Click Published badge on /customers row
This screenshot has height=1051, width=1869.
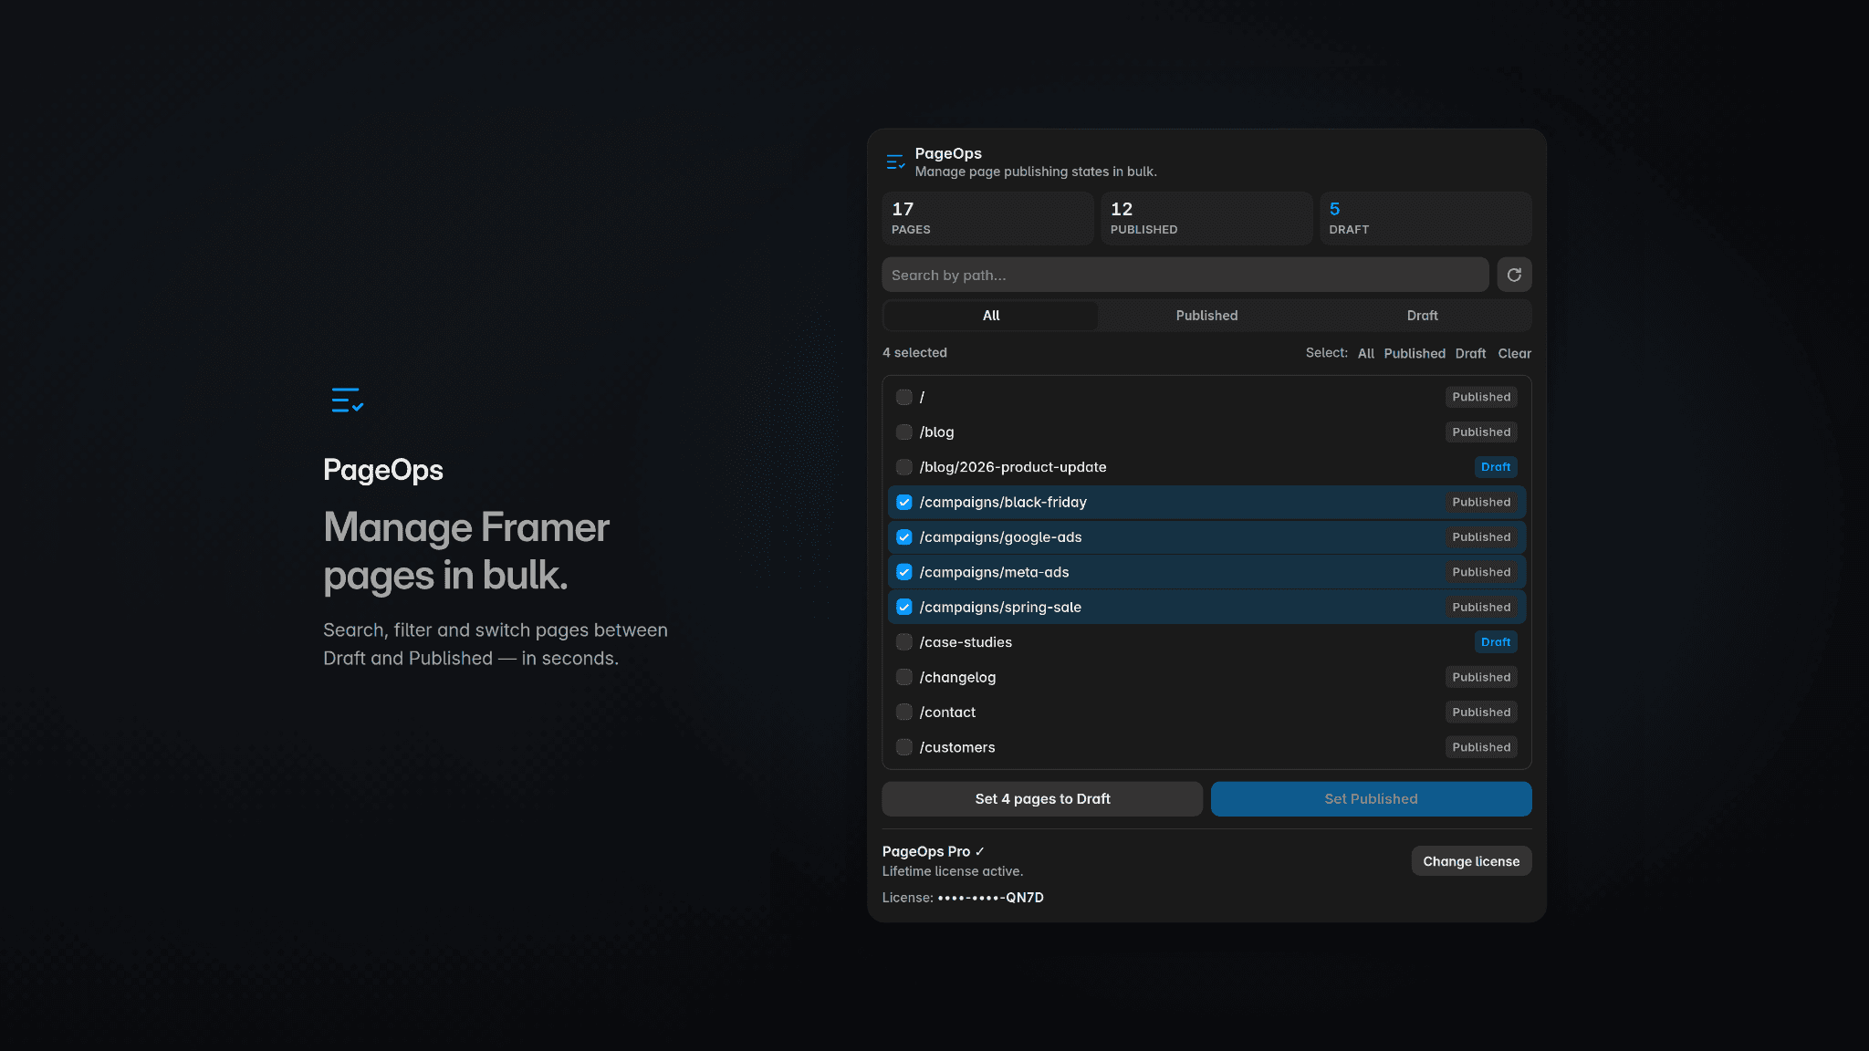click(1481, 747)
